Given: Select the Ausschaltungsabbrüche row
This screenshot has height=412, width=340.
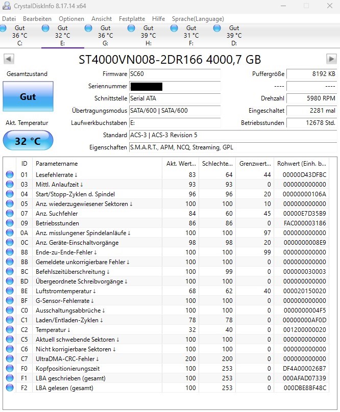Looking at the screenshot, I should (167, 311).
